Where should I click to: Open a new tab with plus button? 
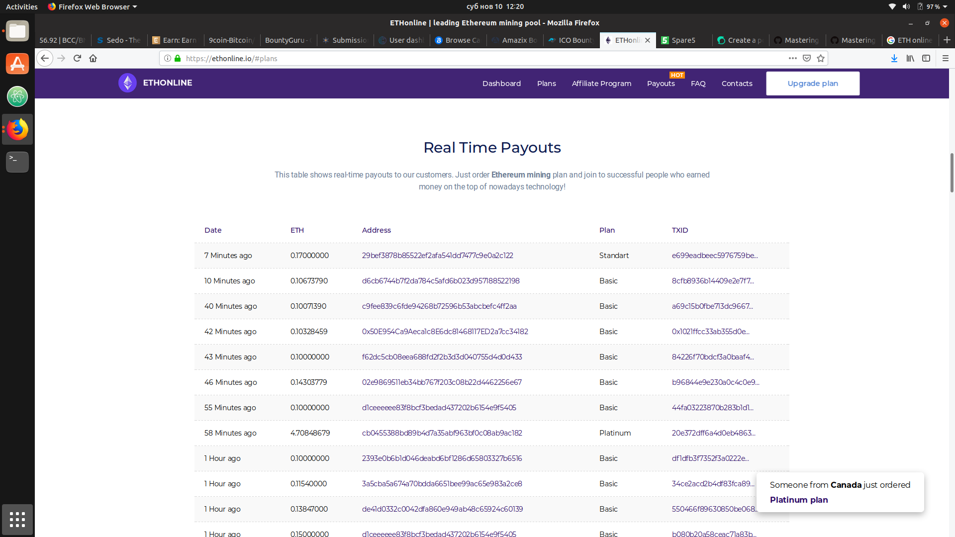[x=947, y=40]
